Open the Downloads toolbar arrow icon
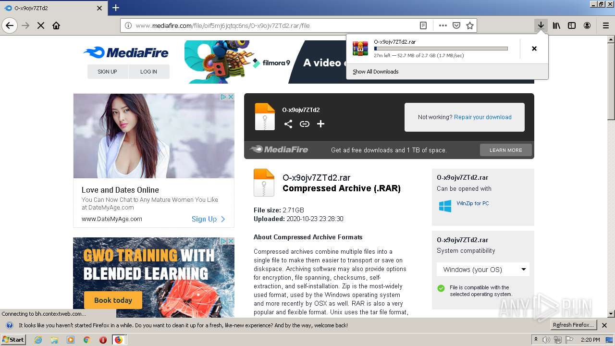This screenshot has height=346, width=615. tap(541, 25)
